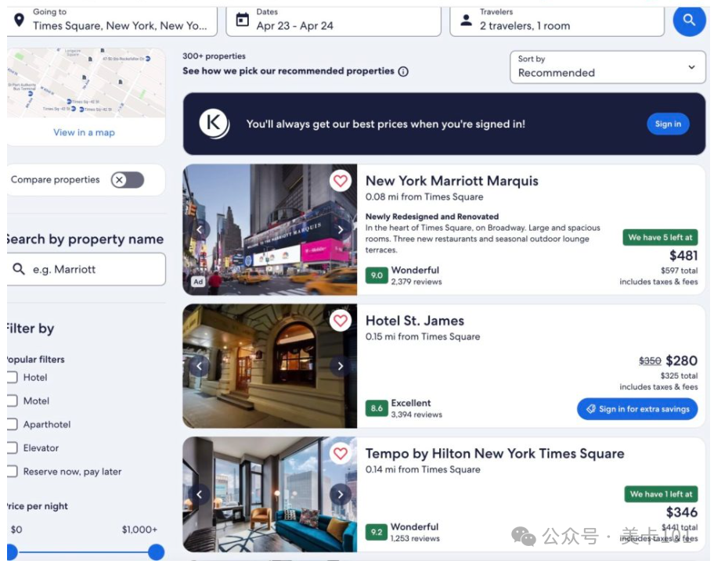Click the blue search magnifier button

689,20
